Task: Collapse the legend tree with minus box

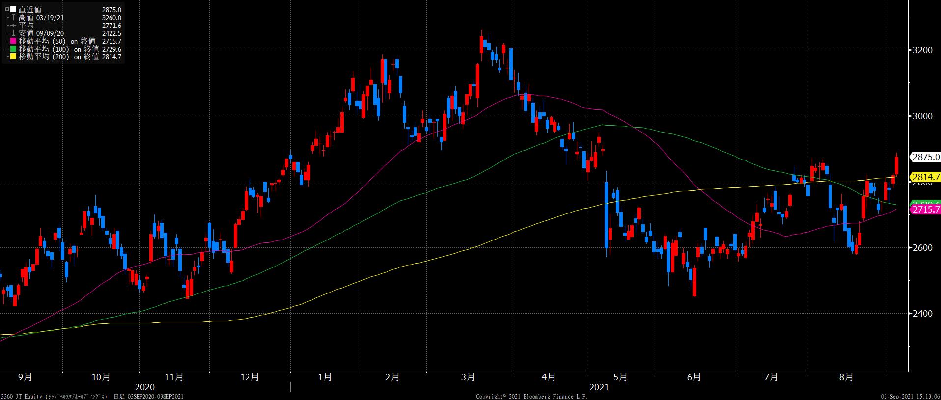Action: [6, 9]
